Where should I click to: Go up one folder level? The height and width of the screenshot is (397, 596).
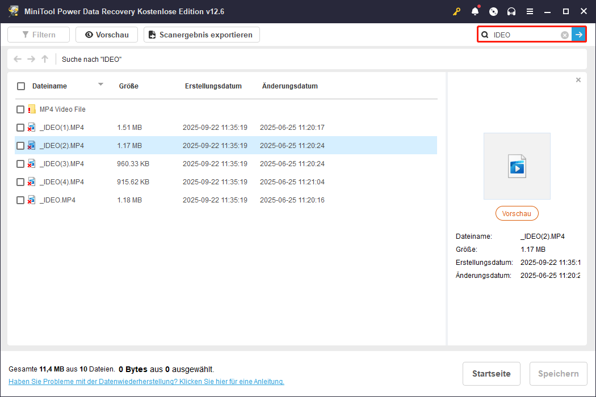pos(45,59)
